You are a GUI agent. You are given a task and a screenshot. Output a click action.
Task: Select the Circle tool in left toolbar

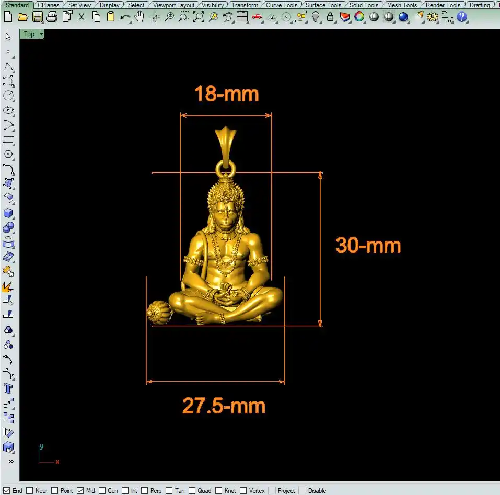pyautogui.click(x=8, y=96)
